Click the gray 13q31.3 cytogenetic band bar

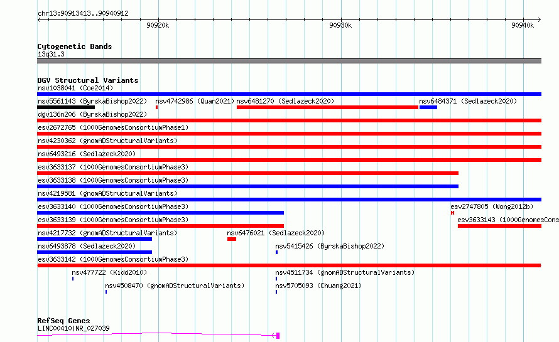click(x=289, y=61)
